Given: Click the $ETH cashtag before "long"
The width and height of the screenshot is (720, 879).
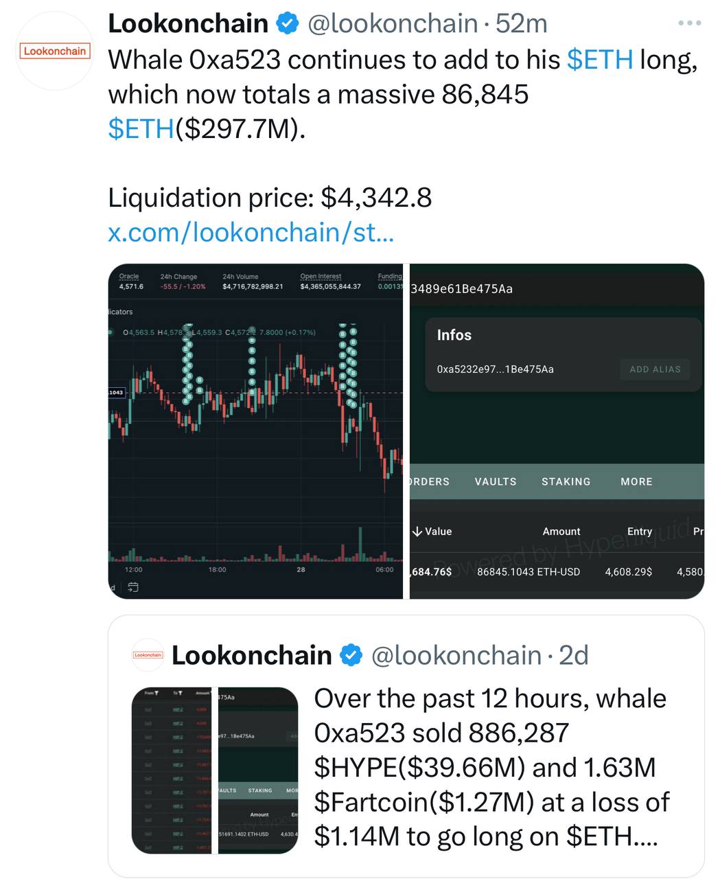Looking at the screenshot, I should tap(600, 60).
